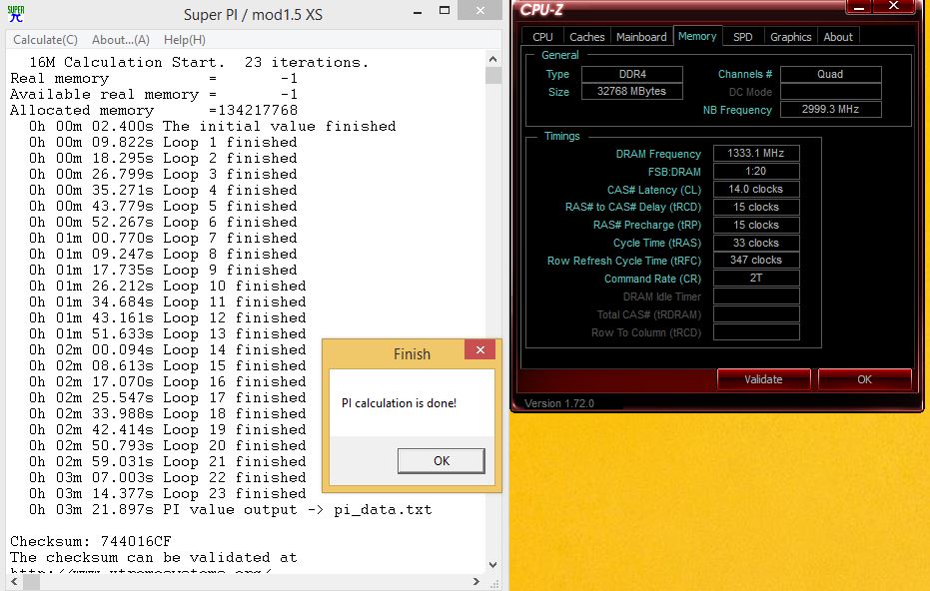Click the tRFC value 347 clocks
The image size is (930, 591).
[x=756, y=261]
